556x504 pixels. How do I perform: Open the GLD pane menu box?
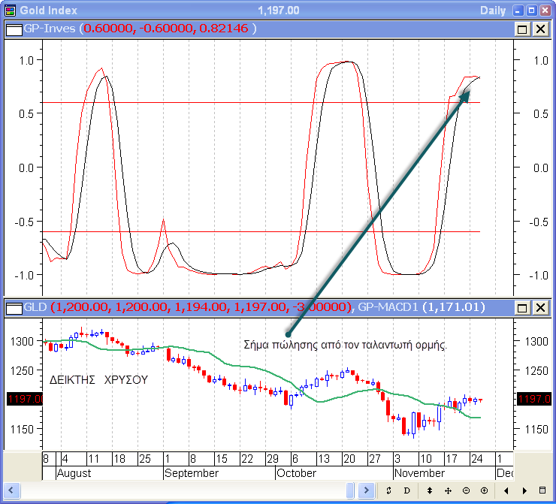coord(14,307)
